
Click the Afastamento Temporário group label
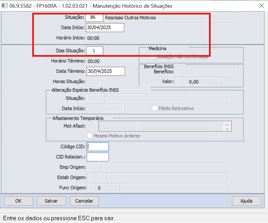(78, 118)
